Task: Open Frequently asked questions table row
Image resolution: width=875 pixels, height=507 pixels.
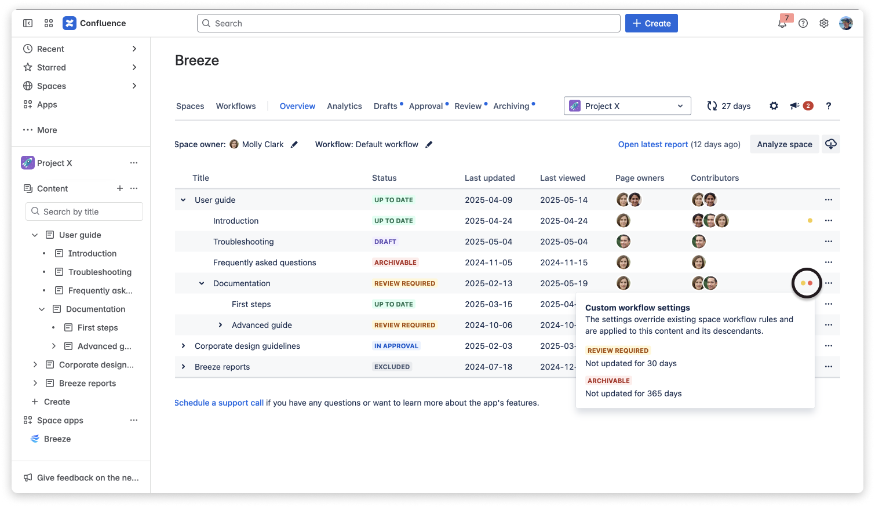Action: [x=265, y=262]
